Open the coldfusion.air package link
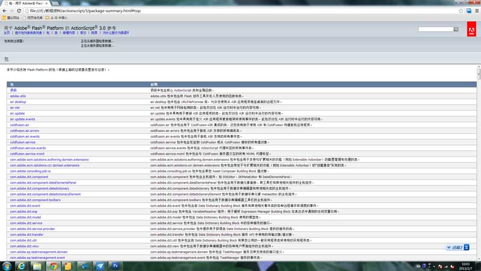 click(x=19, y=125)
